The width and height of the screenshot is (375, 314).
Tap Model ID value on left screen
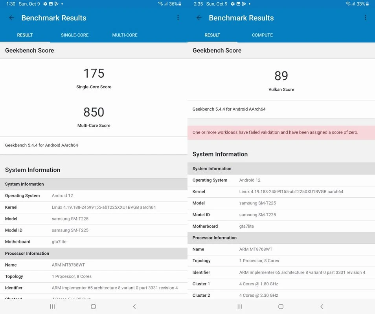pos(70,230)
